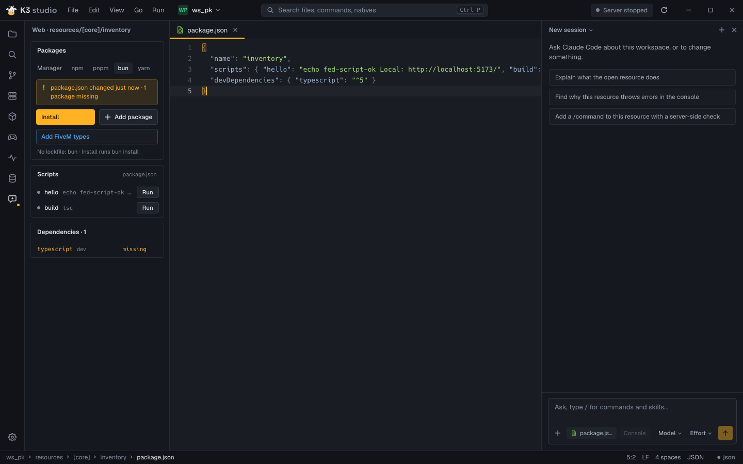743x464 pixels.
Task: Click Add package button
Action: point(128,117)
